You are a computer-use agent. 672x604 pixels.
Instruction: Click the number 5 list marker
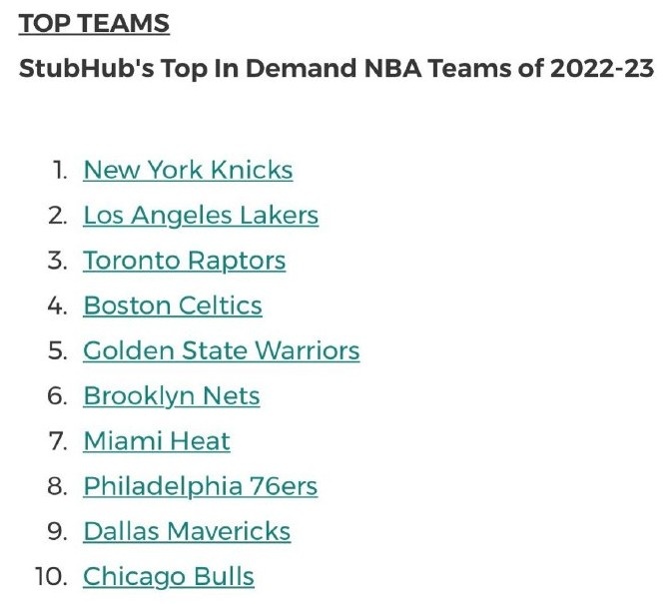click(58, 350)
